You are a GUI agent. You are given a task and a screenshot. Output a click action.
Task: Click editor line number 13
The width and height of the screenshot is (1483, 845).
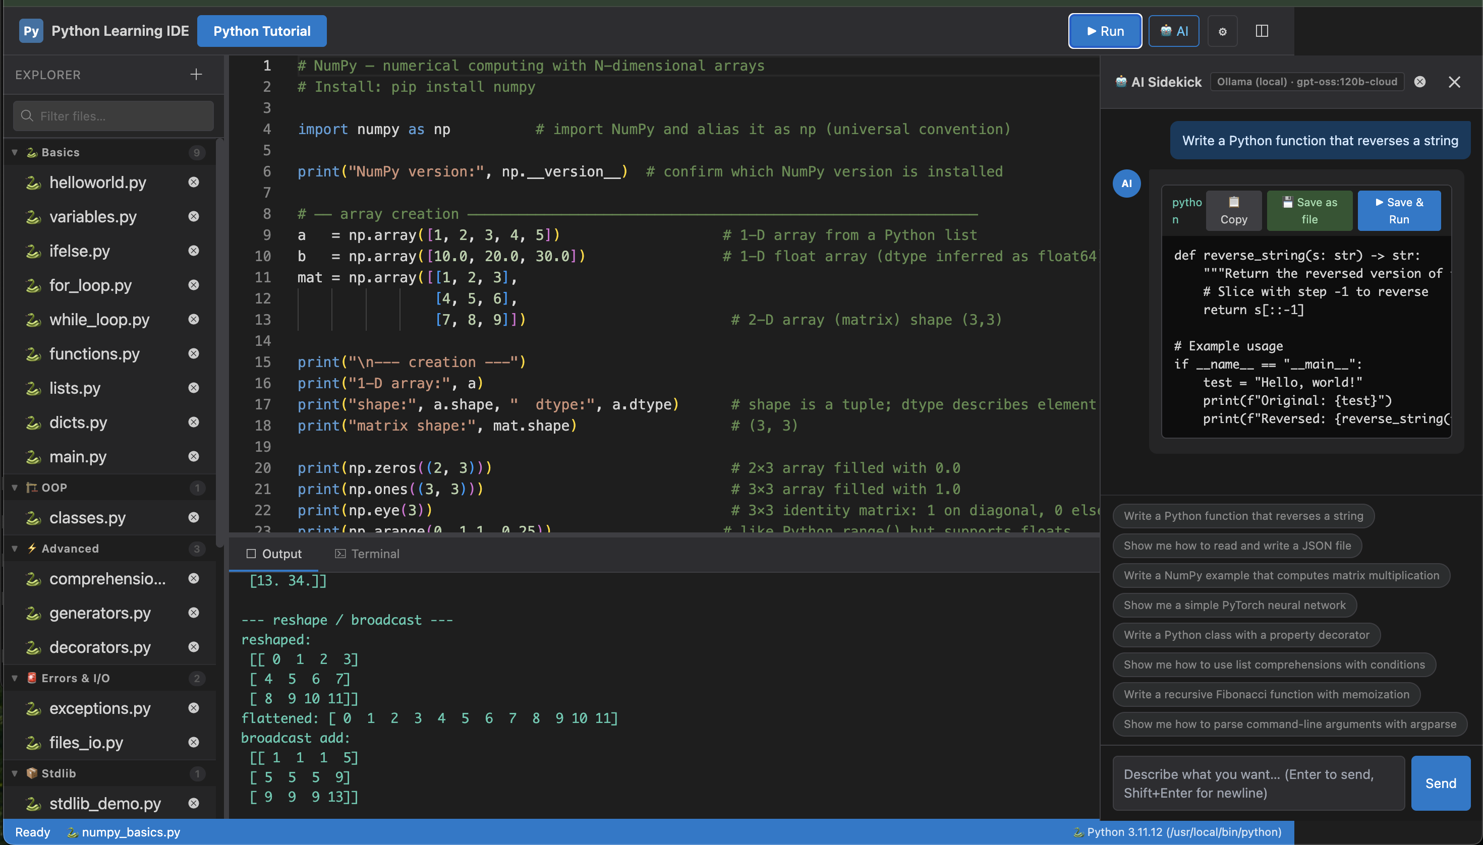262,320
